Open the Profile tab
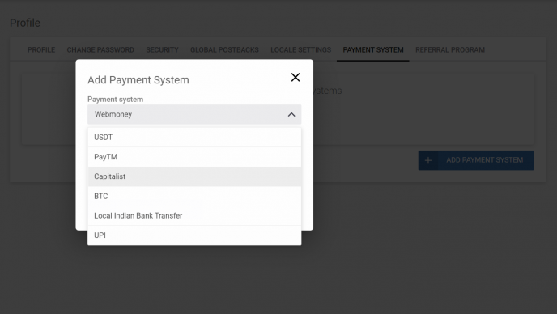 click(41, 49)
